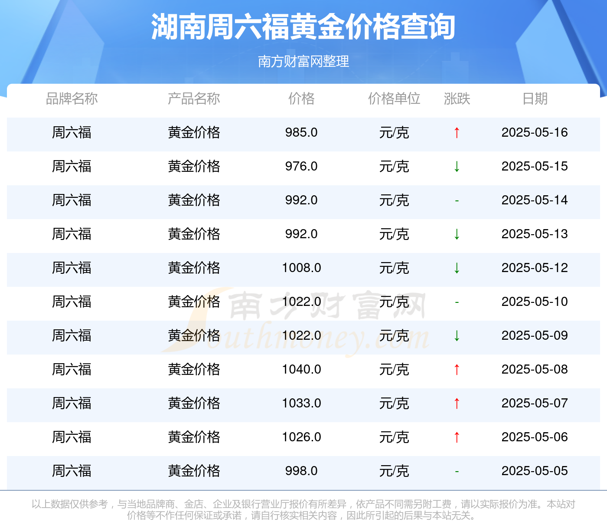The image size is (607, 522).
Task: Click 元/克 unit in the 2025-05-13 row
Action: pos(394,234)
